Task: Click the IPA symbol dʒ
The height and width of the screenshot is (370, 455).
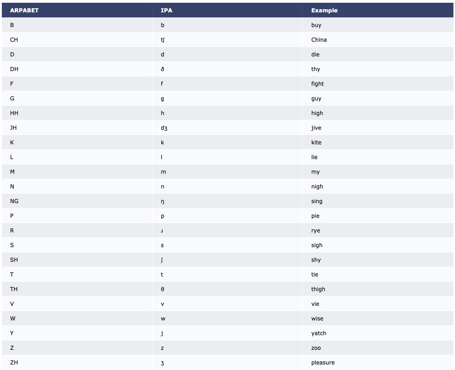Action: (164, 128)
